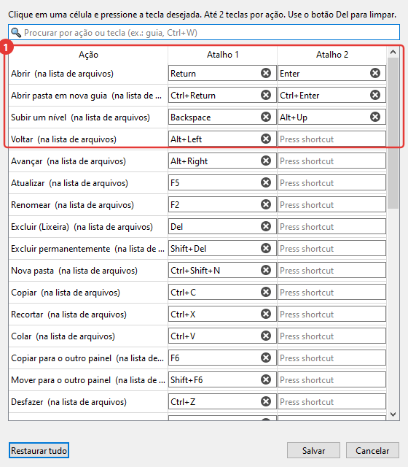The image size is (408, 467).
Task: Clear the Alt+Up shortcut
Action: (x=375, y=117)
